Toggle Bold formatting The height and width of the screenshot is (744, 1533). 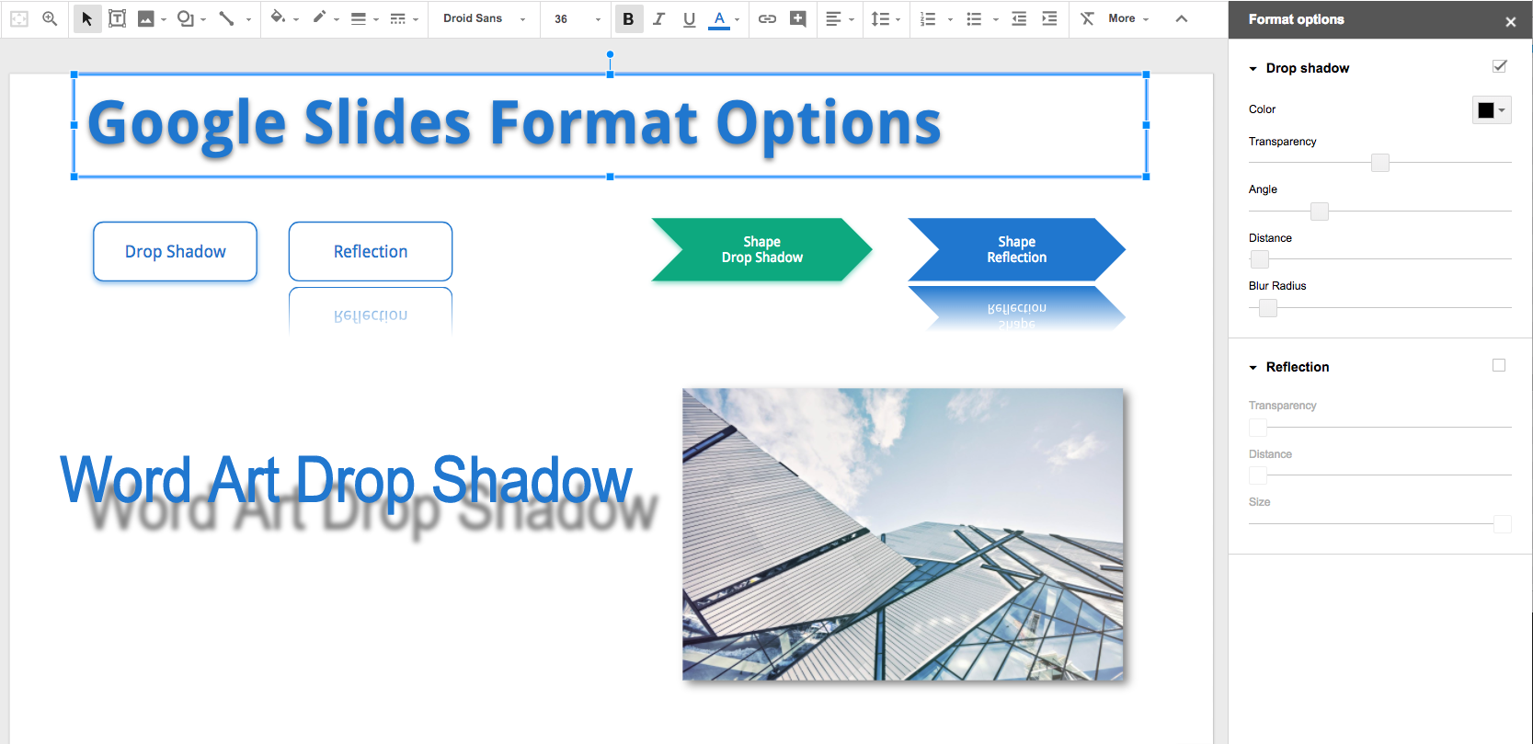click(x=628, y=18)
